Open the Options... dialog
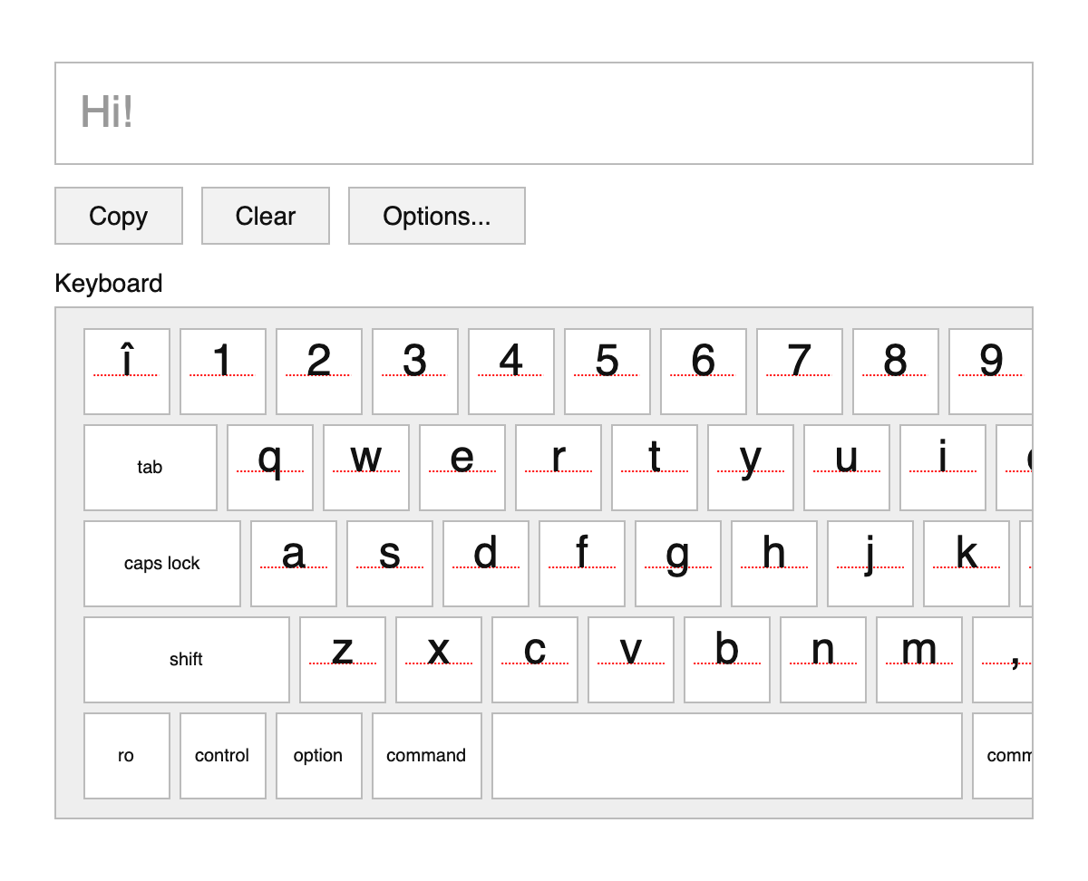The height and width of the screenshot is (881, 1088). point(436,216)
